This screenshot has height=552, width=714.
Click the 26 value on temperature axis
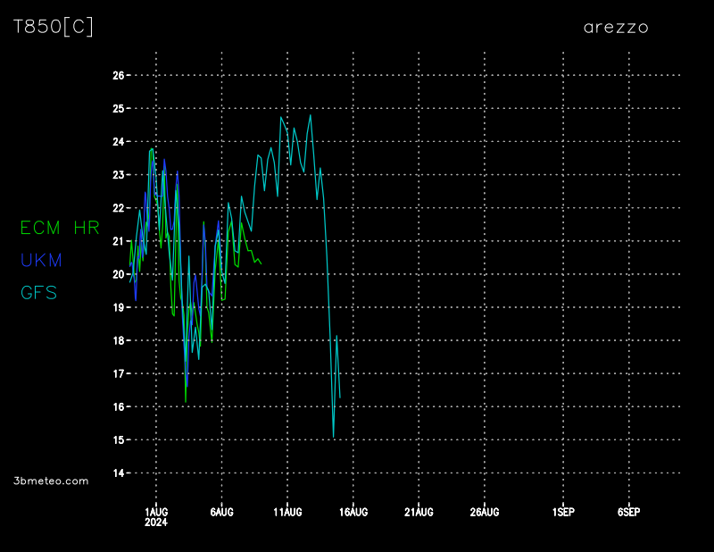coord(118,75)
